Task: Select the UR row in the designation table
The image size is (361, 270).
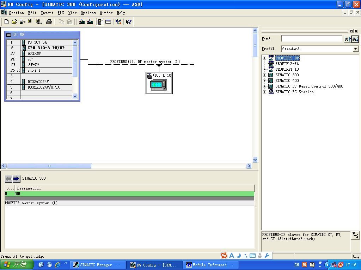Action: [x=130, y=194]
